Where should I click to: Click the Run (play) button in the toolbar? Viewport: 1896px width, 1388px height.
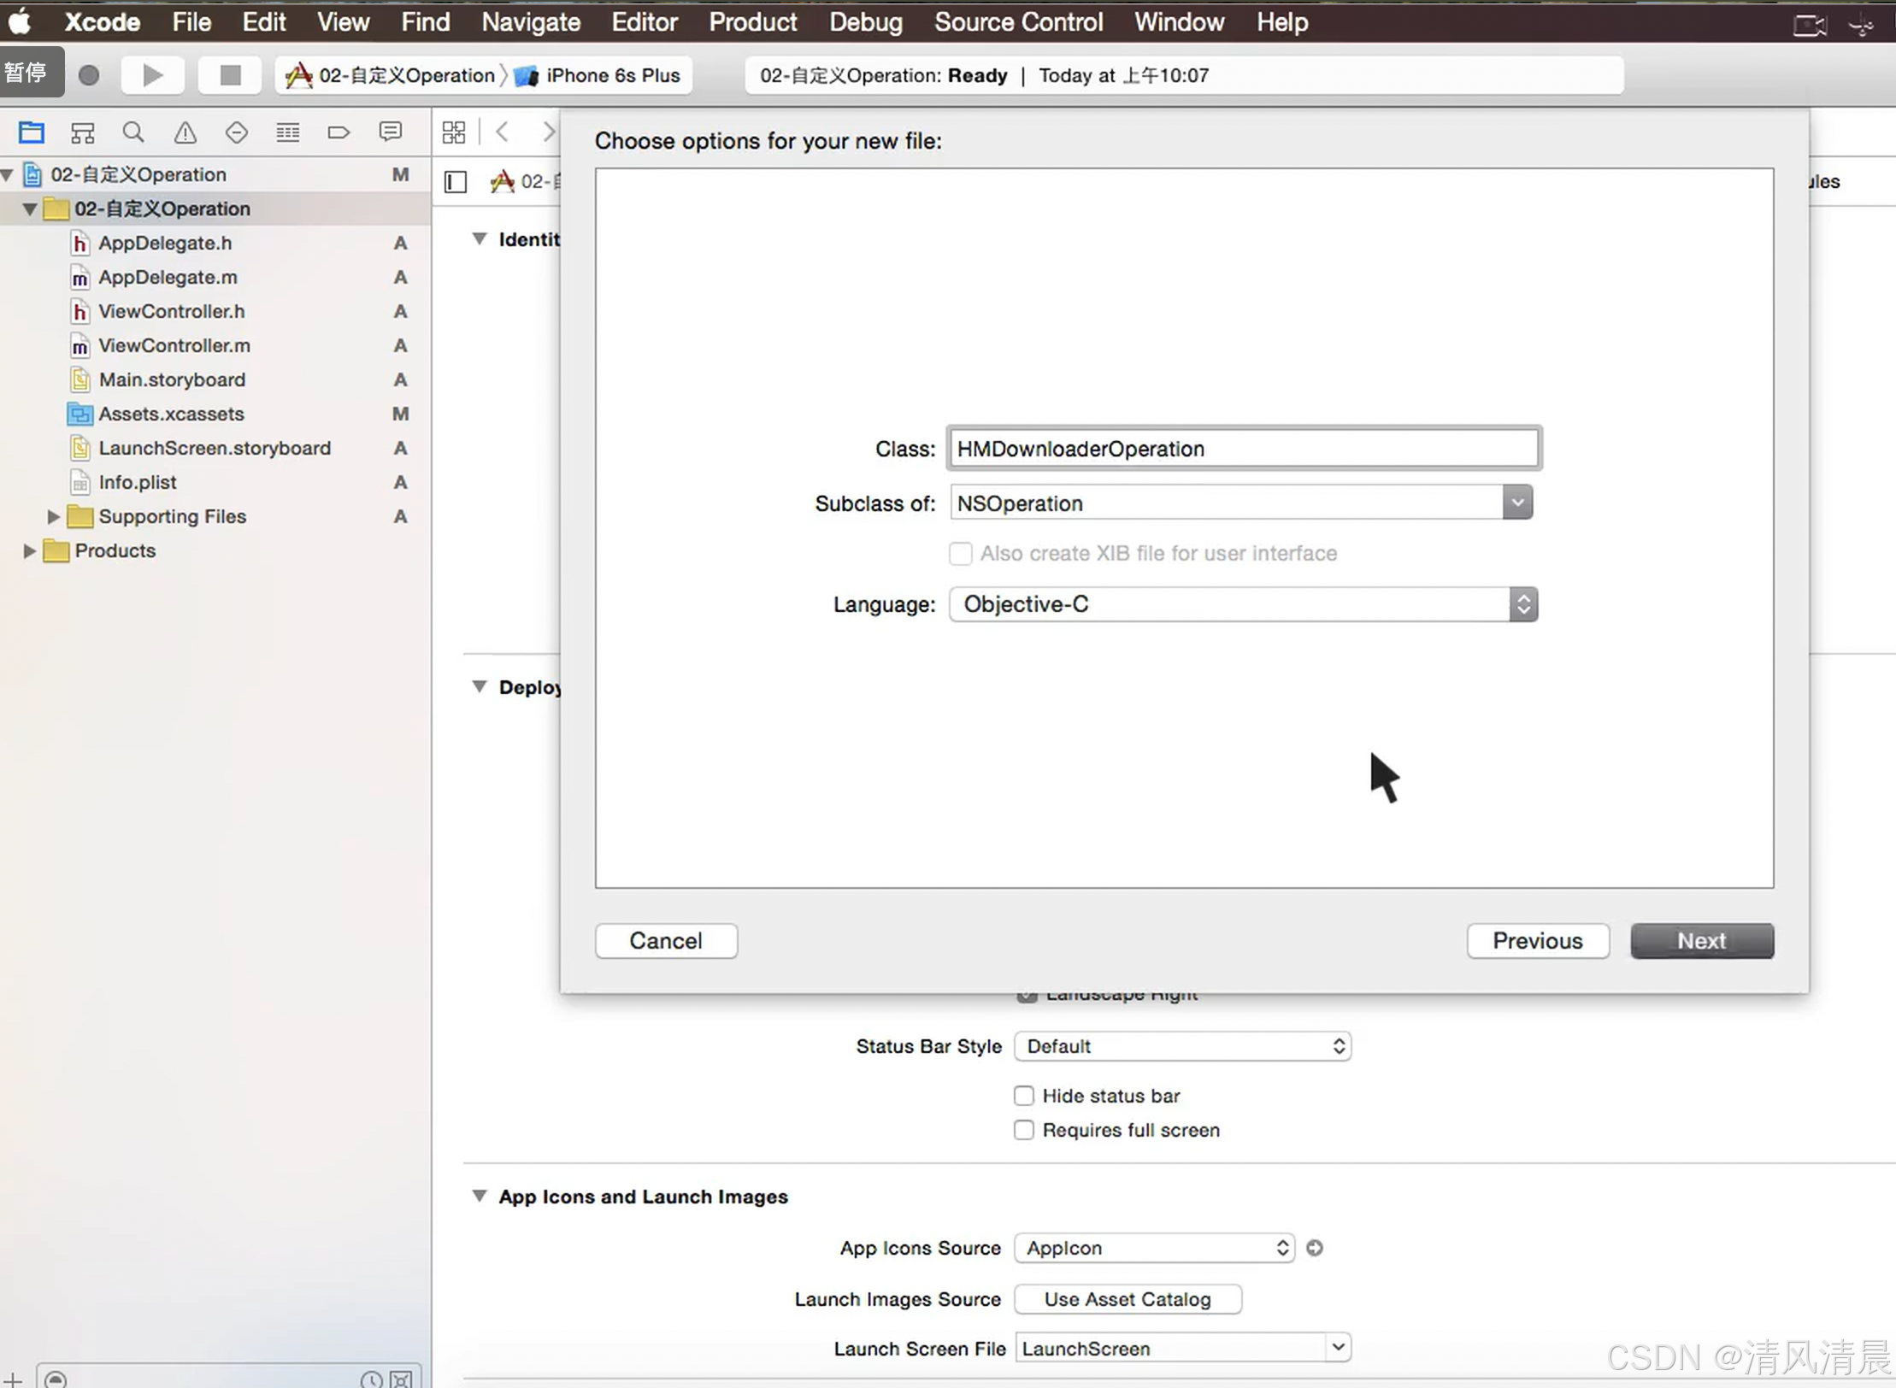152,75
